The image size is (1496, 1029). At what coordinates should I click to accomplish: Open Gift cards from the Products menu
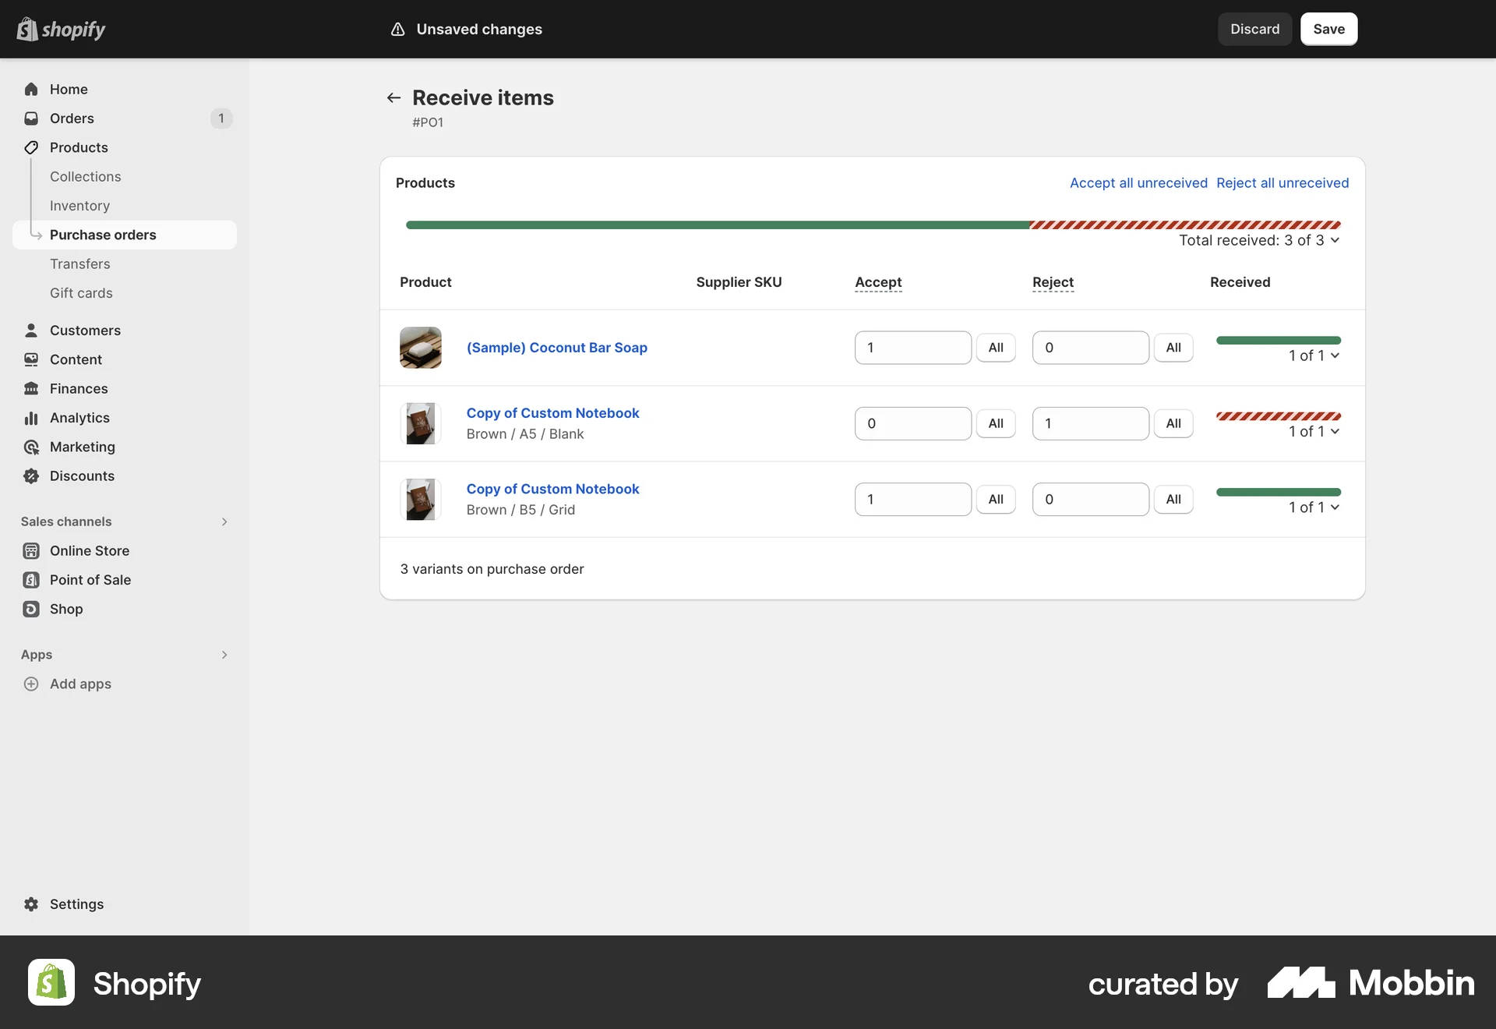point(81,292)
